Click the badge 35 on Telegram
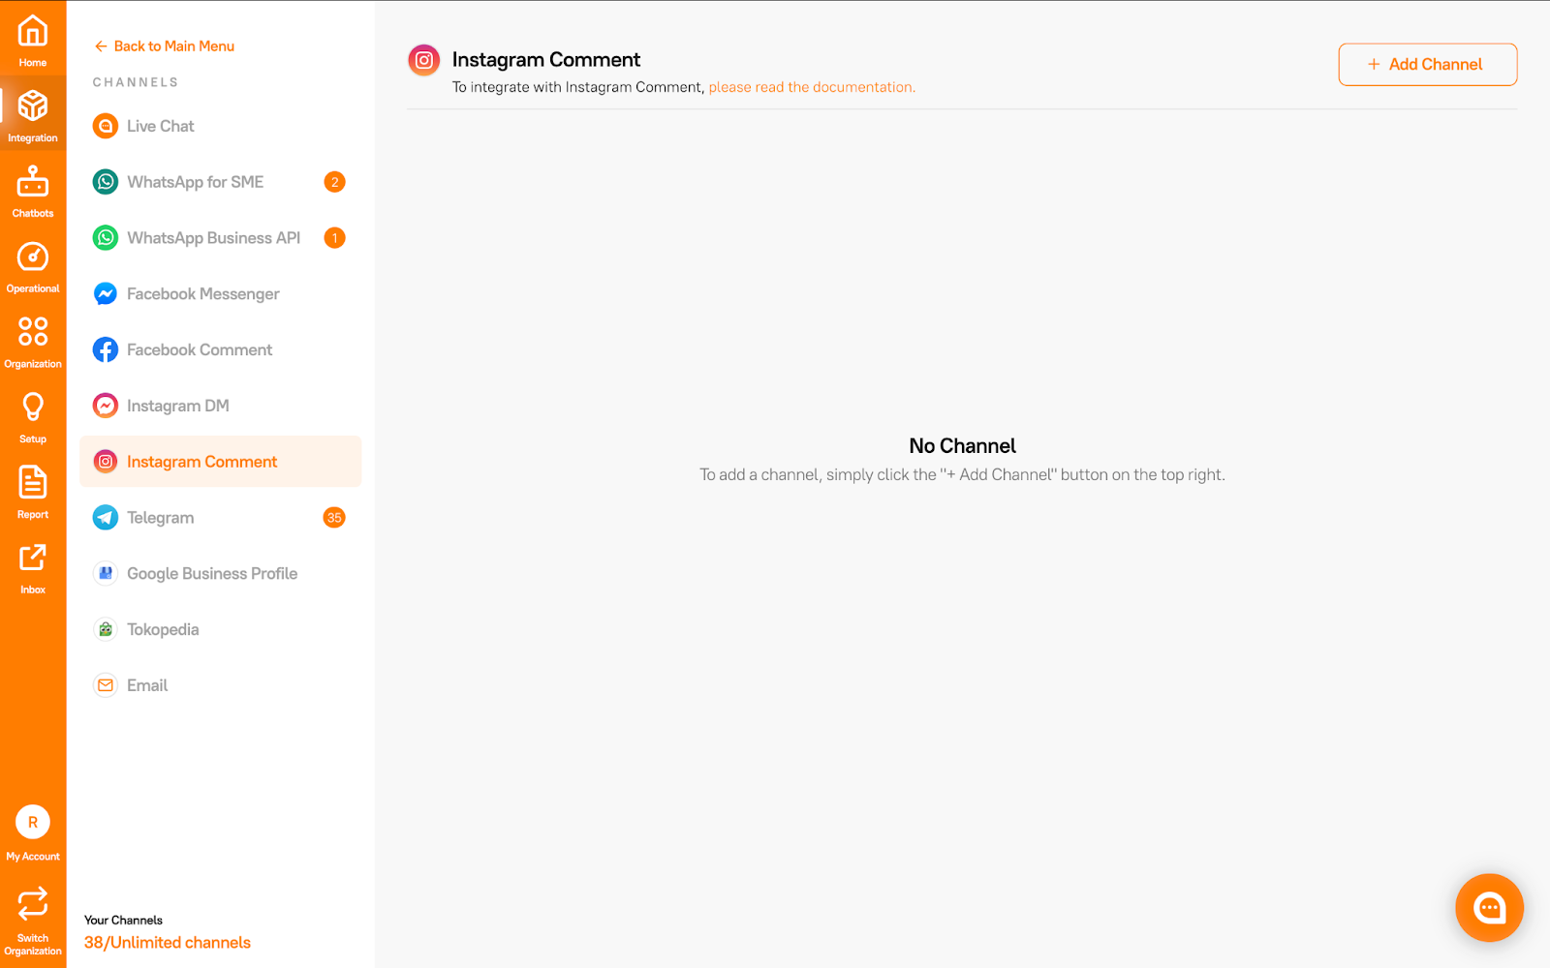Screen dimensions: 1550x968 point(334,518)
